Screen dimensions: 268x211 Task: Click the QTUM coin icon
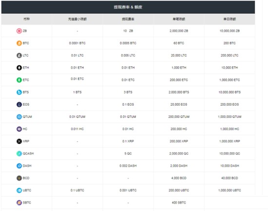coord(19,116)
